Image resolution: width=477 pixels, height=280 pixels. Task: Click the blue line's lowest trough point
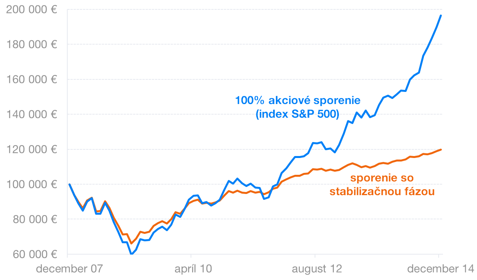(x=131, y=254)
